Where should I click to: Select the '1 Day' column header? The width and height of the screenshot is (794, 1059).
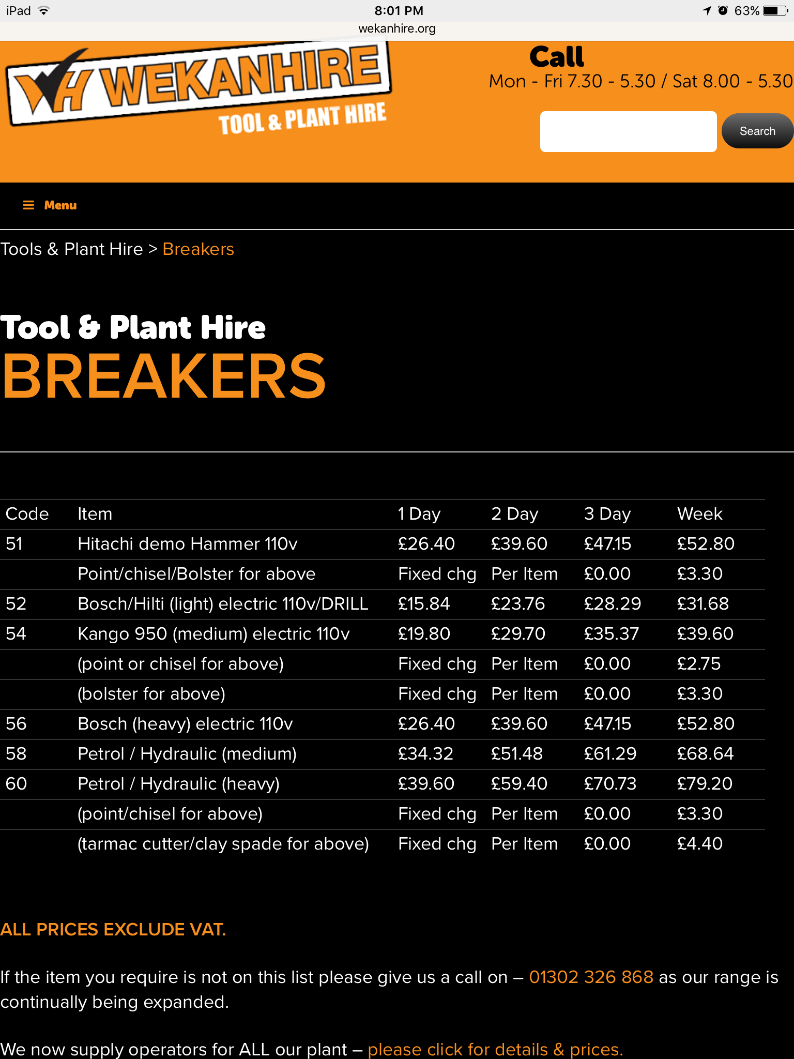[x=419, y=514]
